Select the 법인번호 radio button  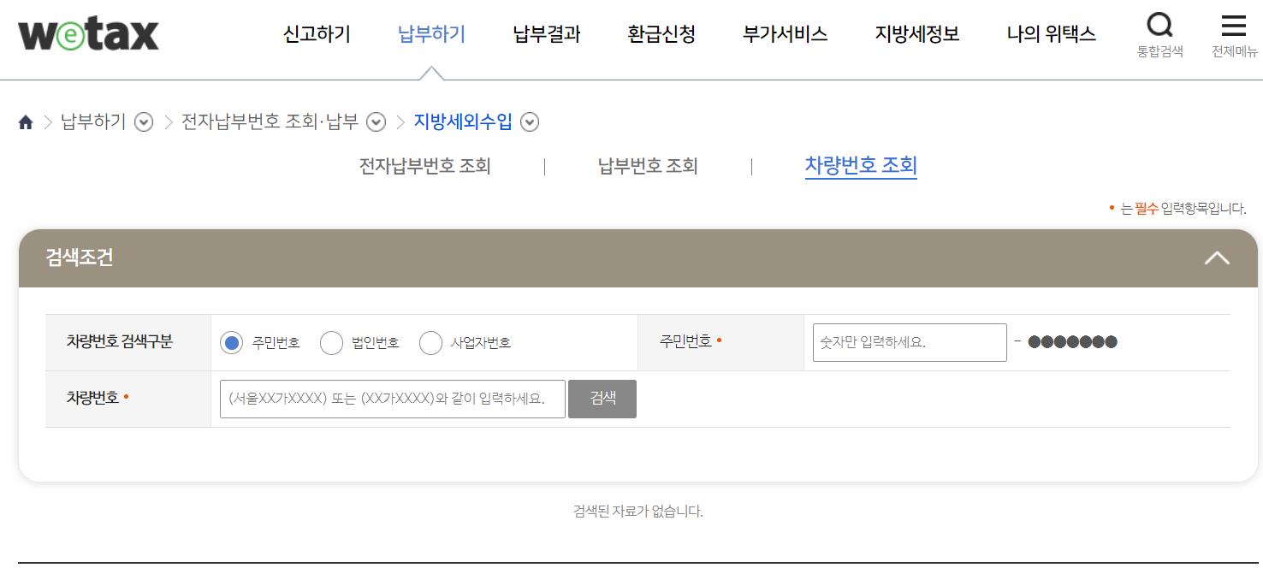click(331, 342)
